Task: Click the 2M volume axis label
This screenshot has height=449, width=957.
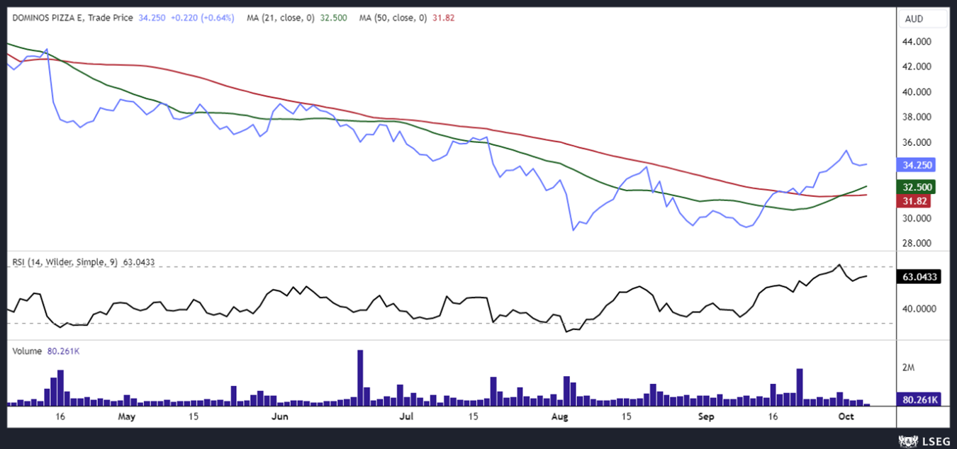Action: coord(909,368)
